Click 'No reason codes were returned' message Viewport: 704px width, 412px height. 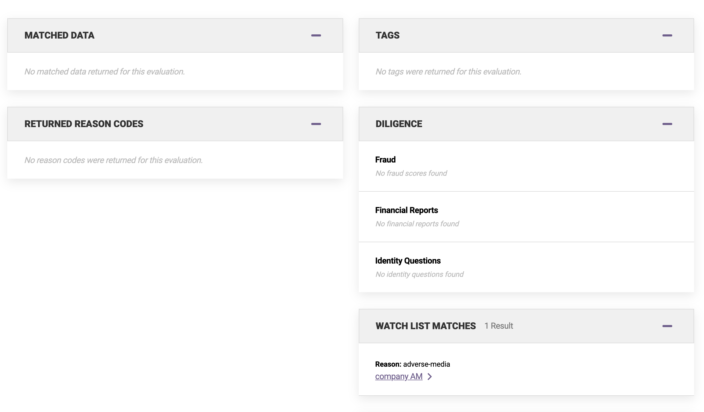(x=113, y=160)
